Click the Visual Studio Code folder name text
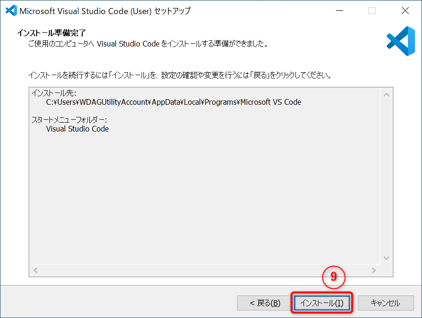Screen dimensions: 422x318 (x=78, y=129)
